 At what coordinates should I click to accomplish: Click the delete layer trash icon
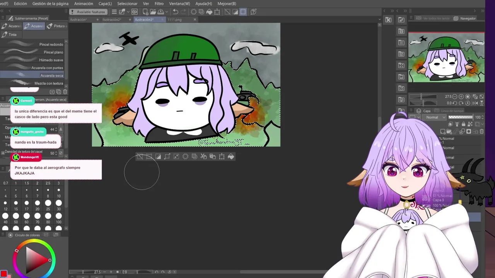pos(481,131)
